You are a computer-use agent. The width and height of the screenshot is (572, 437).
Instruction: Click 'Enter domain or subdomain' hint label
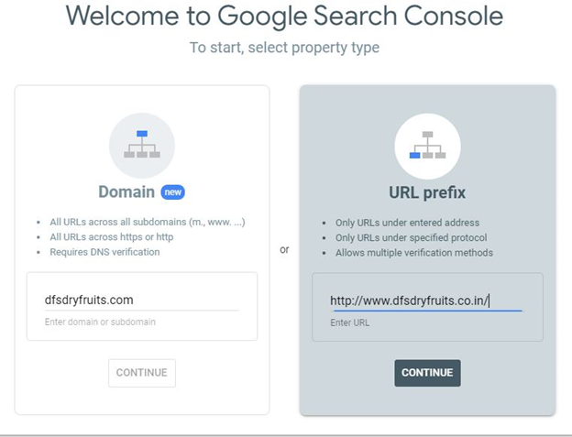tap(100, 322)
